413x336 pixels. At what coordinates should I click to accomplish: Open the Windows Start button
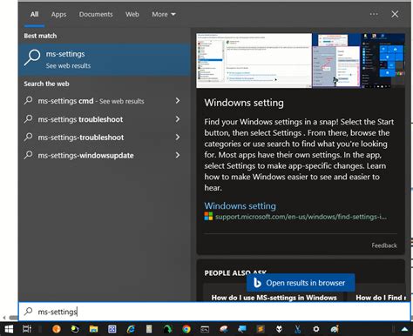click(x=9, y=329)
